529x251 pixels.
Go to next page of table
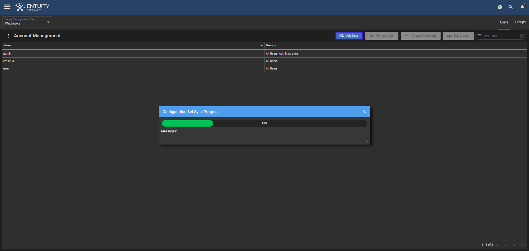(514, 245)
